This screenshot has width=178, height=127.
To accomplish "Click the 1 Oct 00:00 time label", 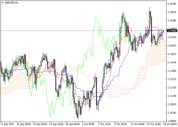I will pos(88,124).
